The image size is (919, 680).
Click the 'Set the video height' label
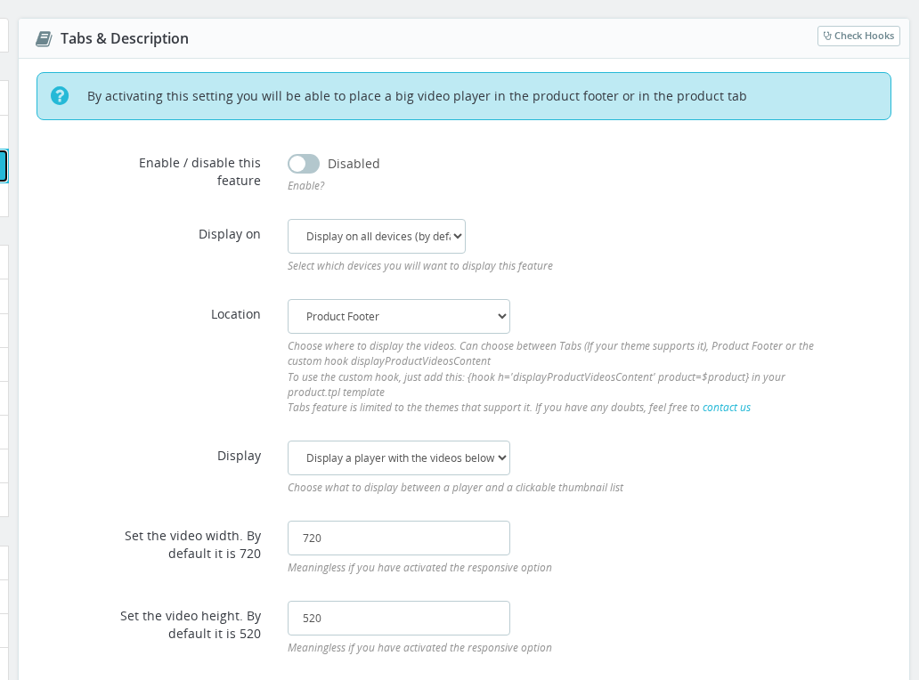[x=191, y=625]
